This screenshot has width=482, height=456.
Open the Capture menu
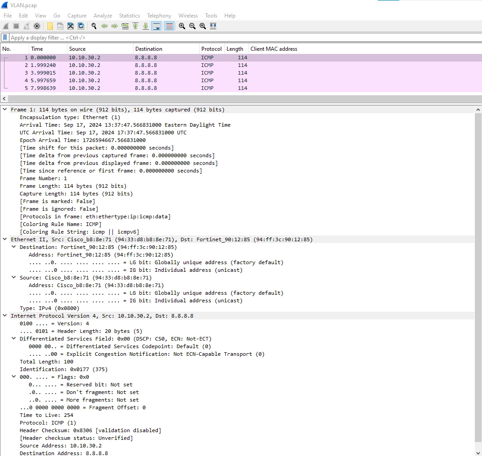point(77,16)
